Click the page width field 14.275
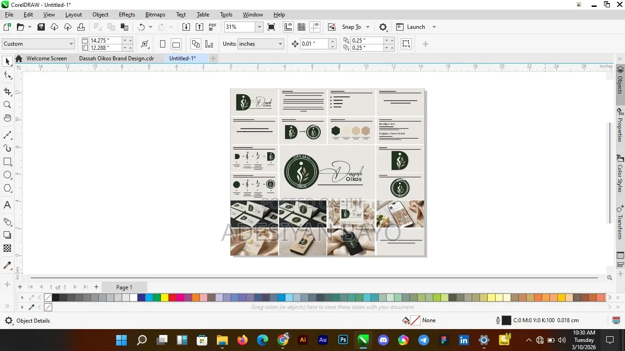This screenshot has width=625, height=351. click(105, 40)
